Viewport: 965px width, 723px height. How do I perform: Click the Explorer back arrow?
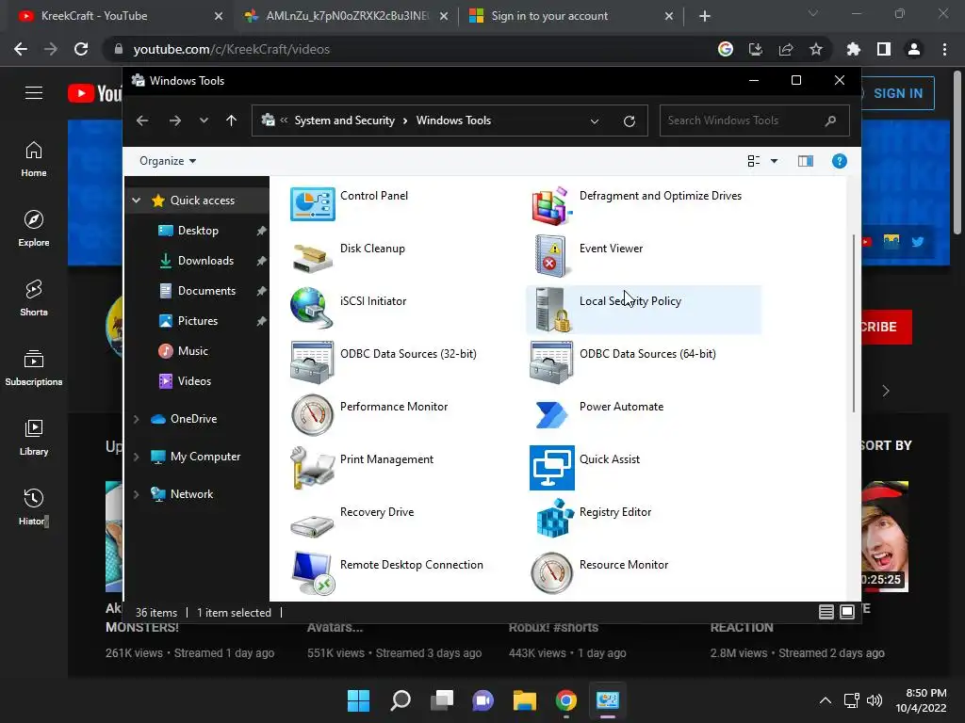tap(142, 120)
